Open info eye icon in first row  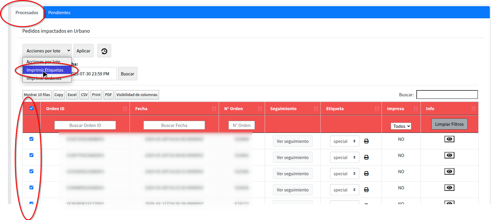(449, 139)
